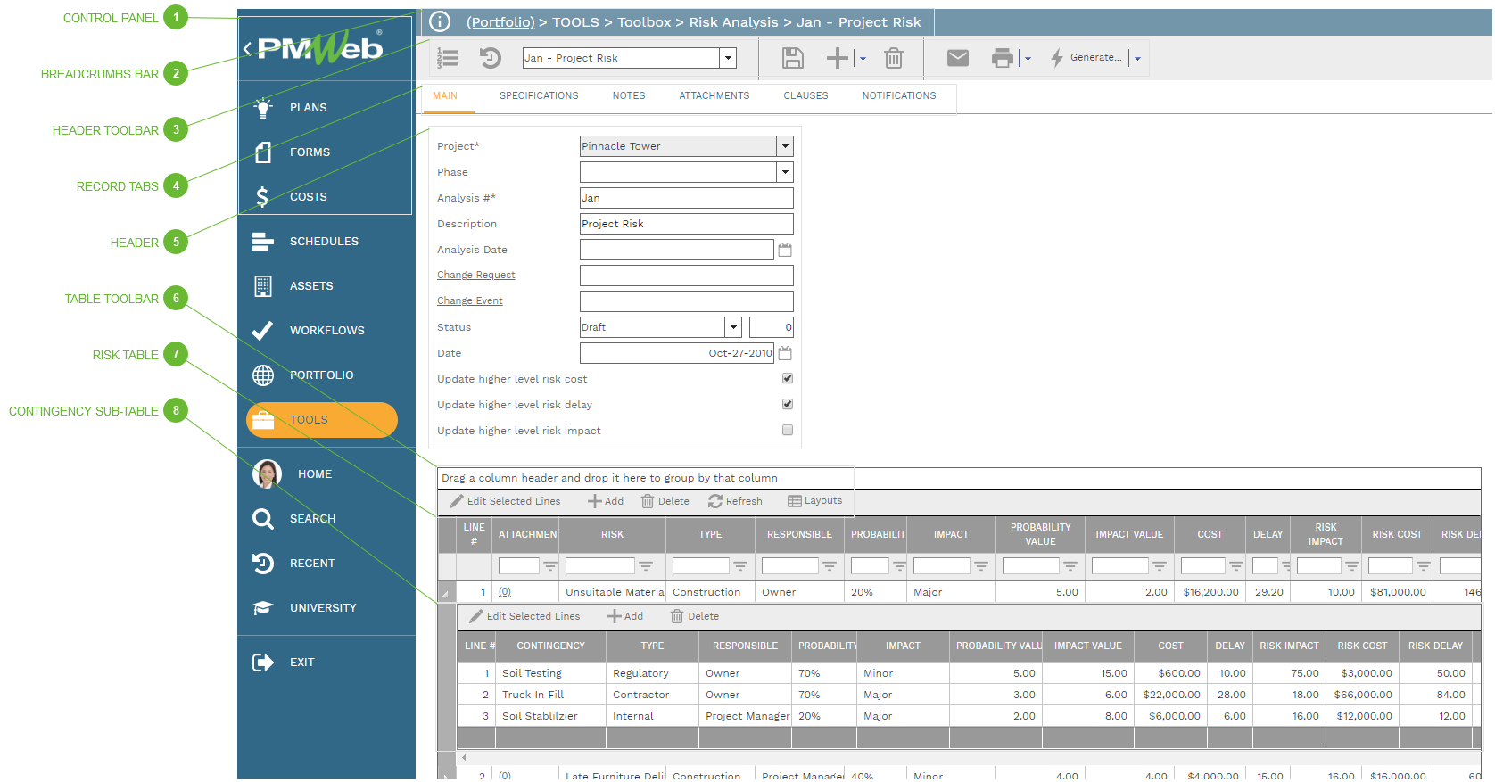Click the undo history icon in toolbar
Viewport: 1495px width, 782px height.
click(x=490, y=59)
